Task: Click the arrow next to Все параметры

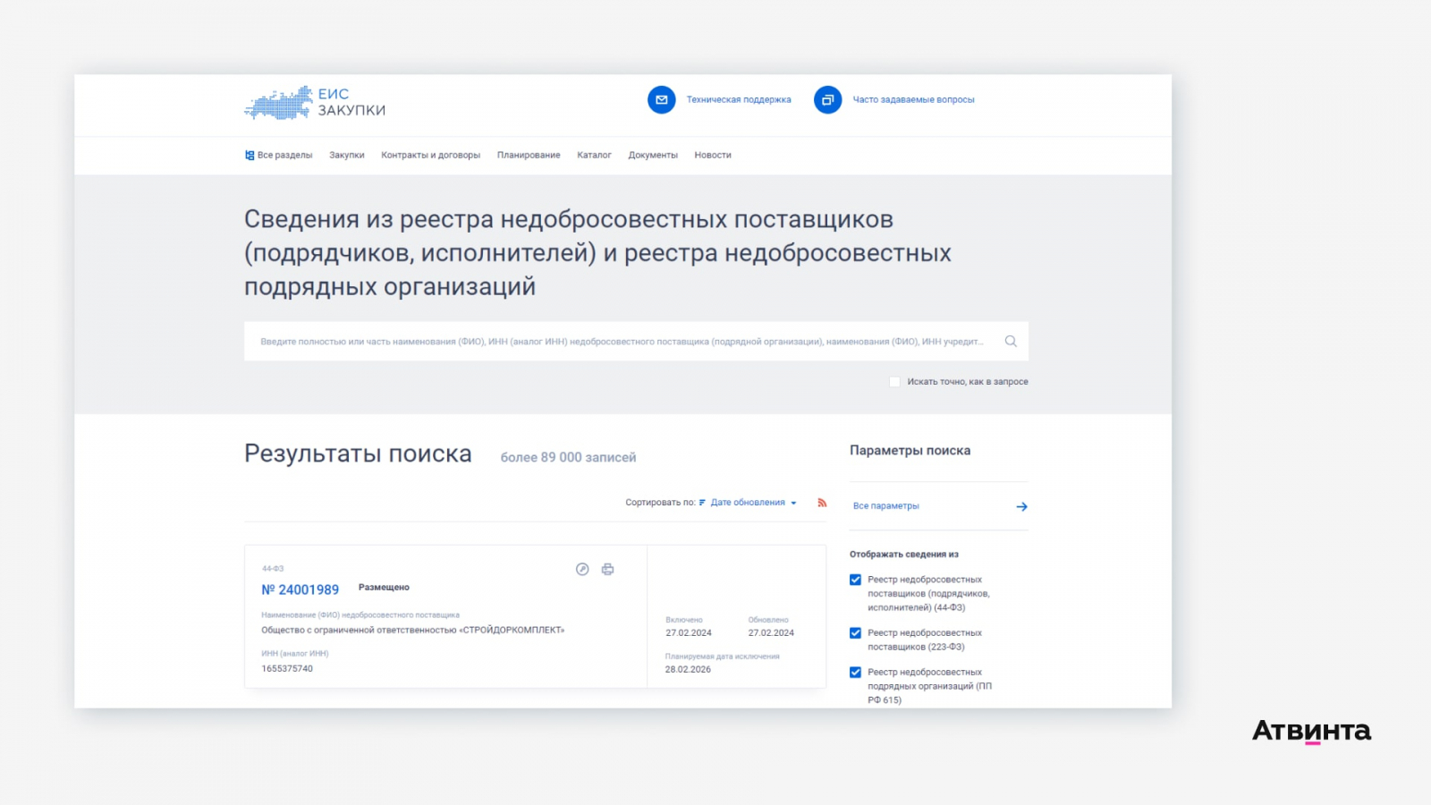Action: click(1021, 506)
